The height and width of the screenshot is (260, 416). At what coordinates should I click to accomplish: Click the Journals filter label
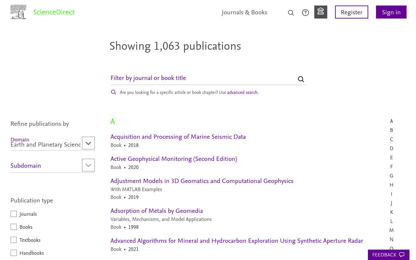[28, 214]
